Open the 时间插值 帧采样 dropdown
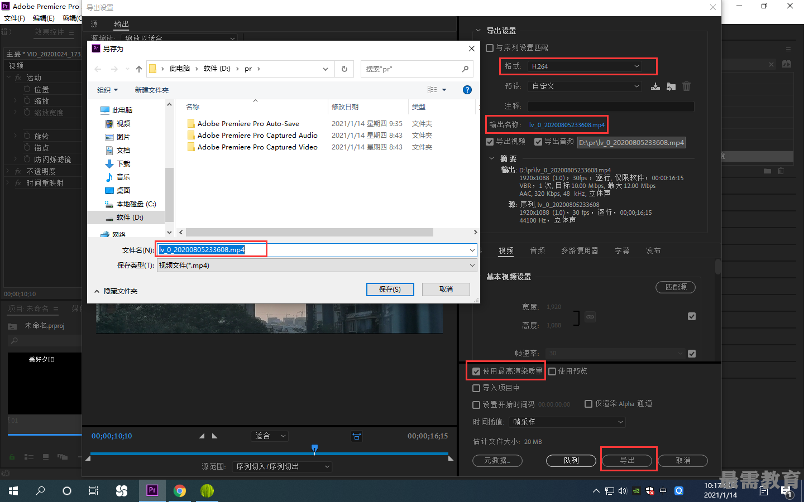 (x=566, y=422)
